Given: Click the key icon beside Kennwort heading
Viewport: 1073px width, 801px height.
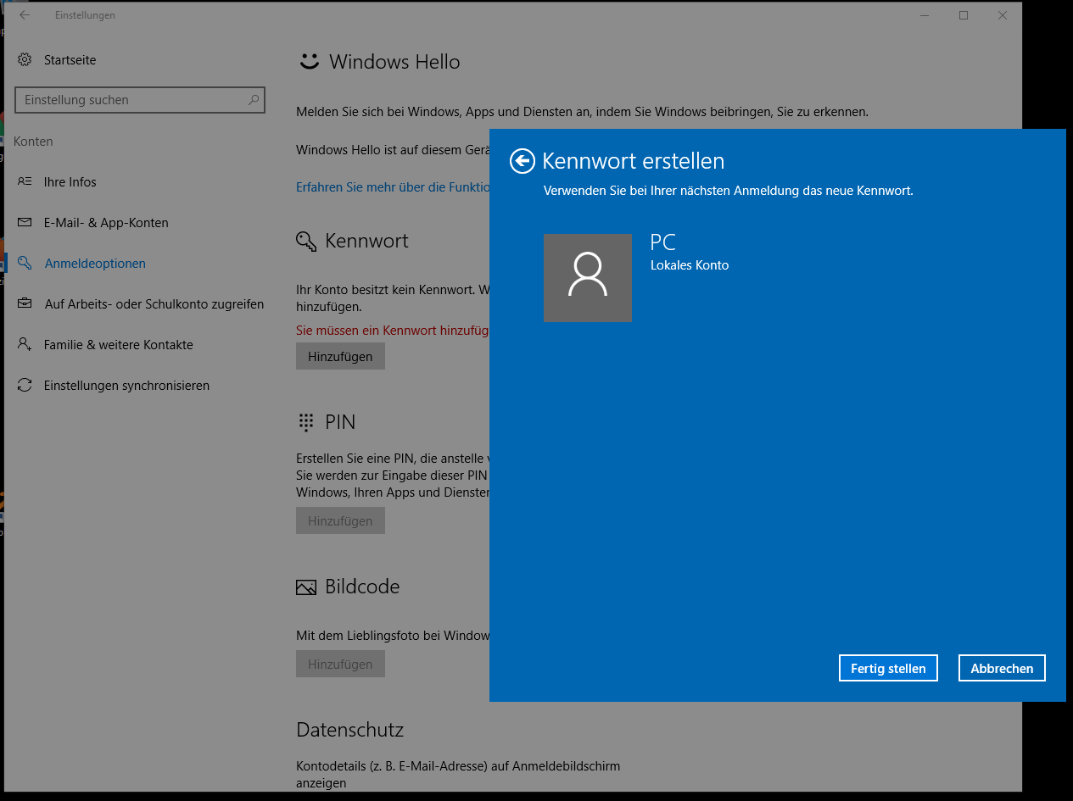Looking at the screenshot, I should coord(306,242).
